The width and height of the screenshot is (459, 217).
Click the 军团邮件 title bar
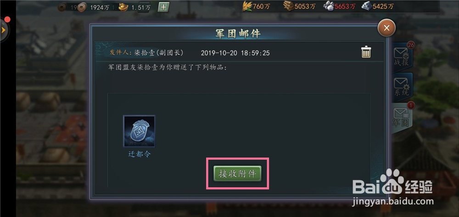tap(238, 33)
